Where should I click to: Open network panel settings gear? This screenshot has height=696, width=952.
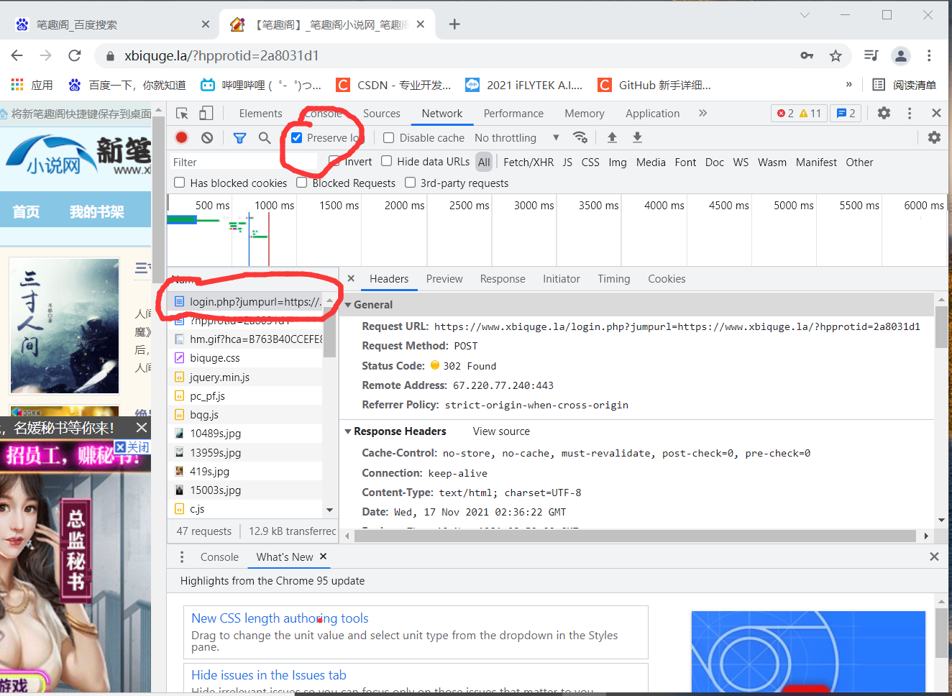(x=934, y=137)
